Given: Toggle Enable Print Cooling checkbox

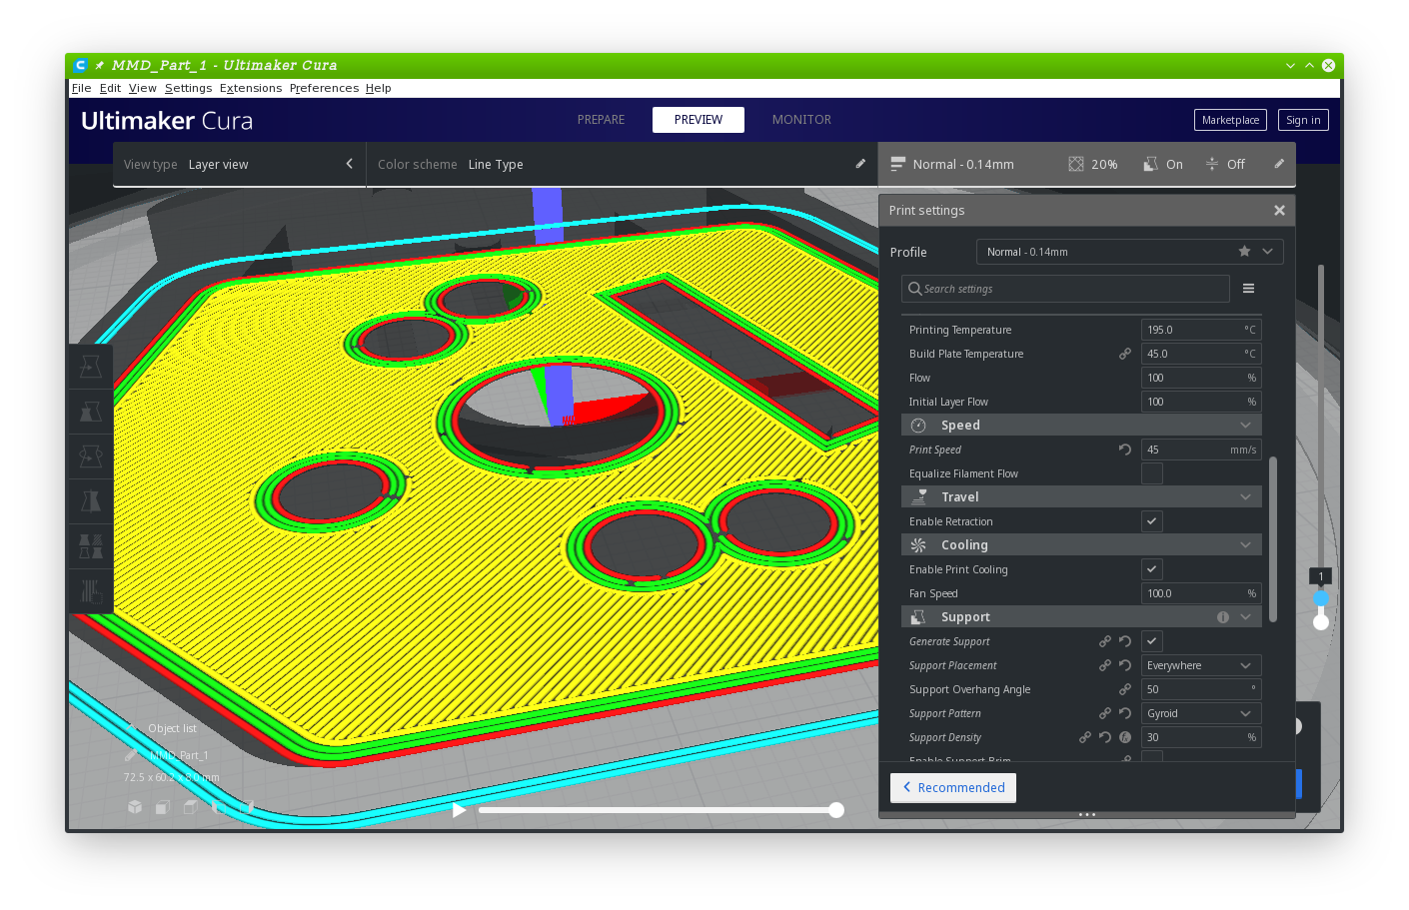Looking at the screenshot, I should click(1152, 569).
